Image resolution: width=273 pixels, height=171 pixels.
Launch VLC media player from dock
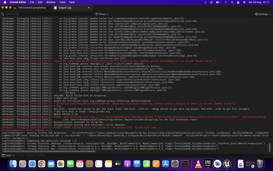coord(198,164)
